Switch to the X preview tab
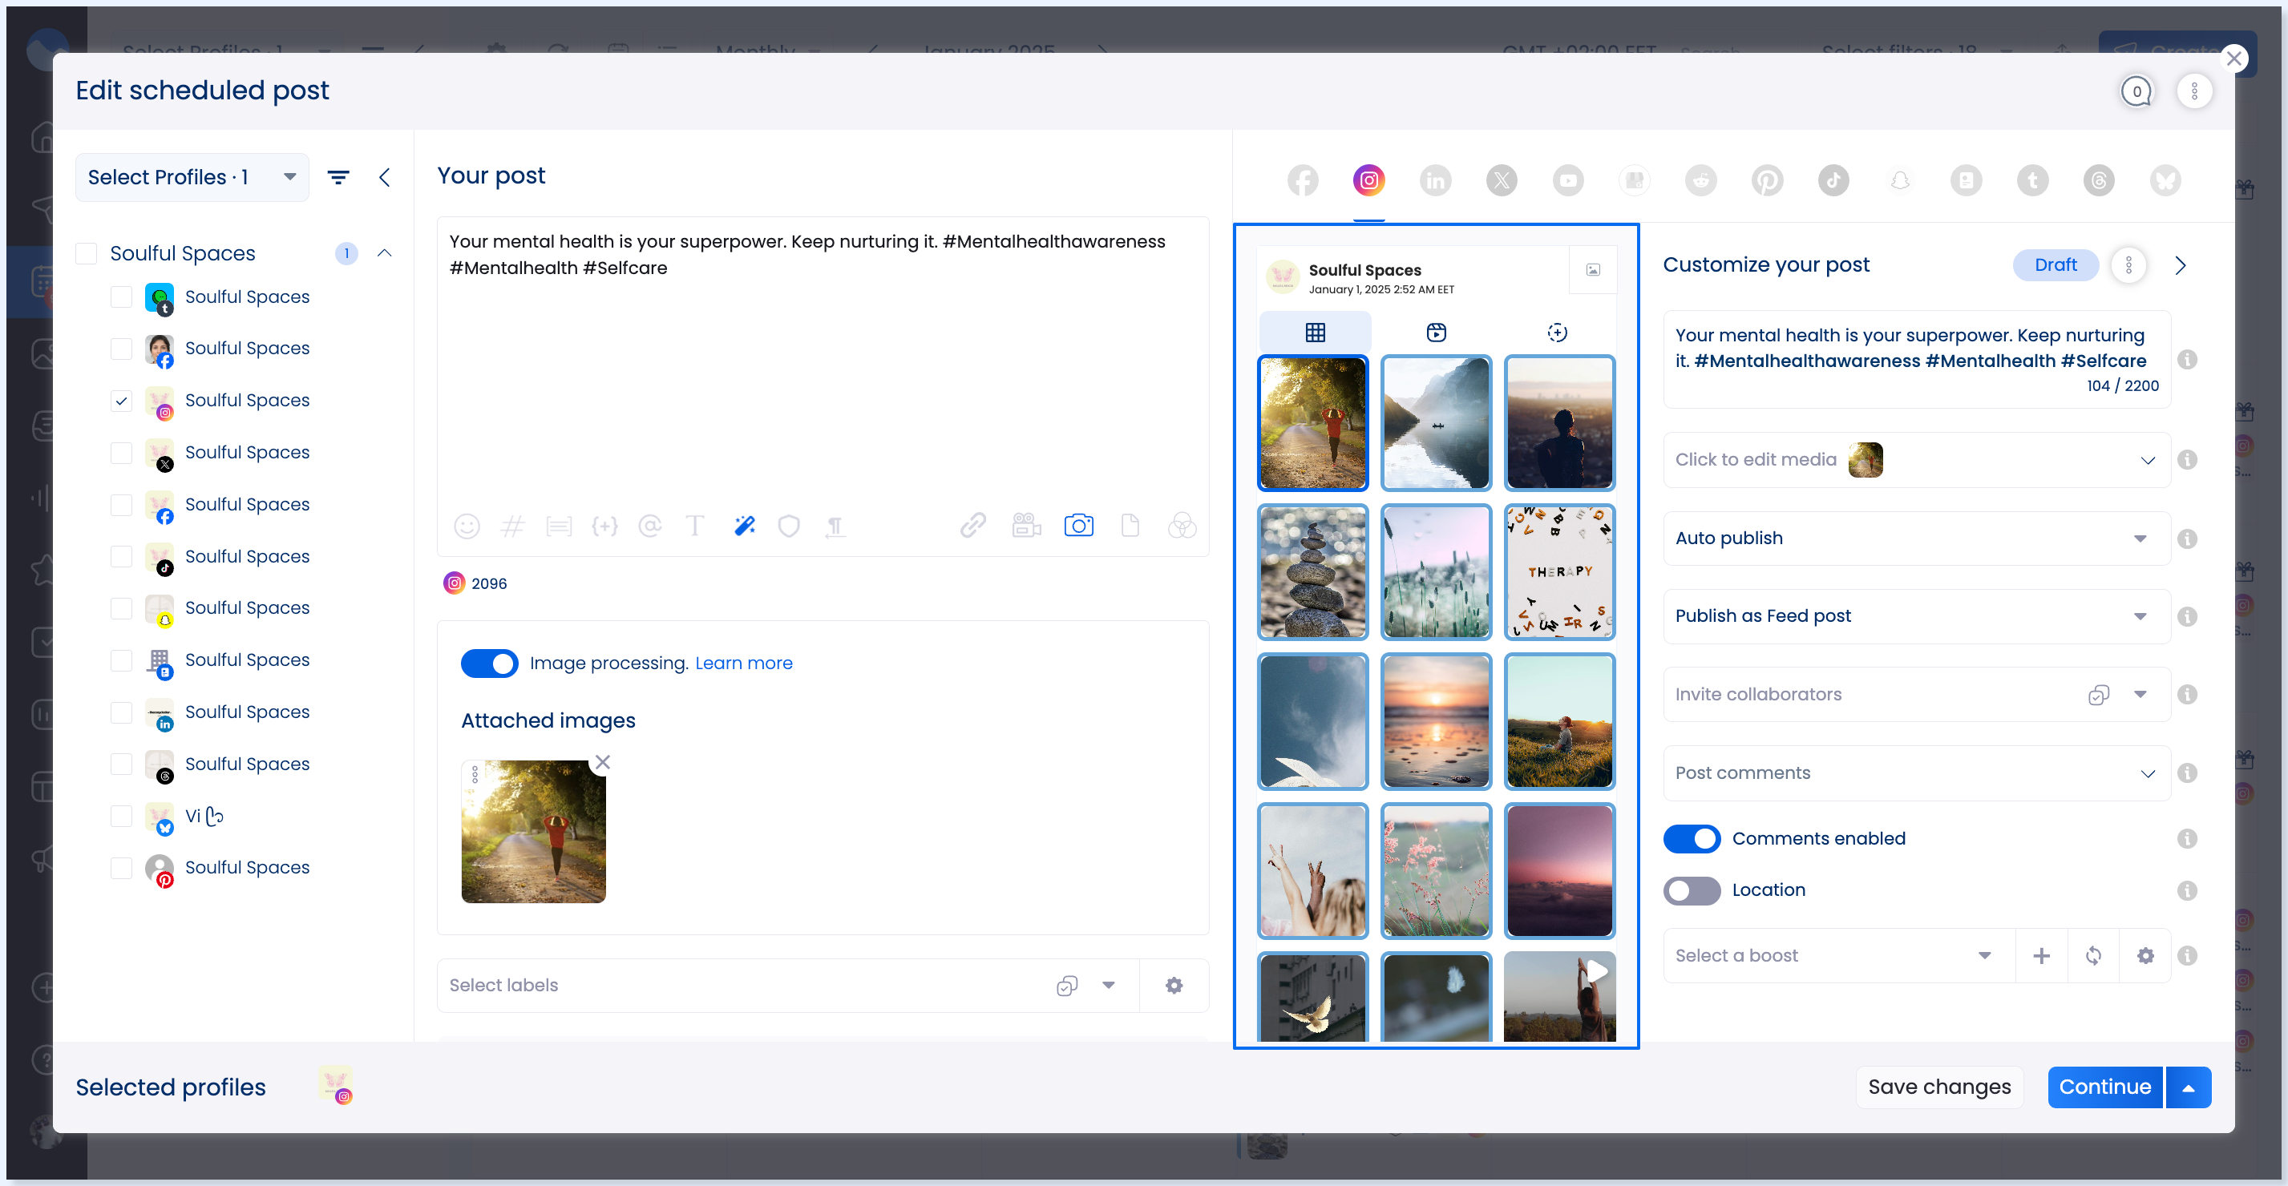Screen dimensions: 2288x1186 tap(1501, 181)
